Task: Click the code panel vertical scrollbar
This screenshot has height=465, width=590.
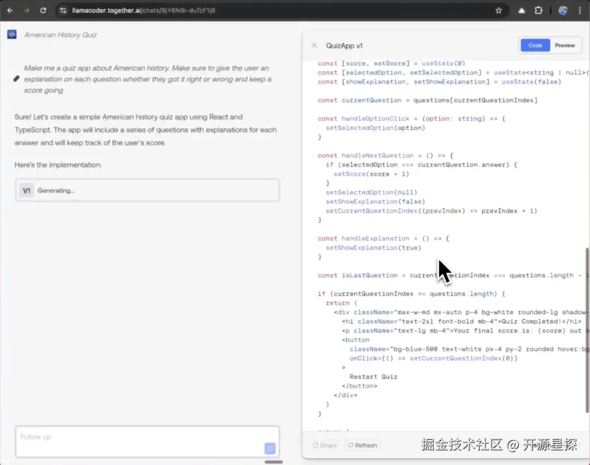Action: coord(587,331)
